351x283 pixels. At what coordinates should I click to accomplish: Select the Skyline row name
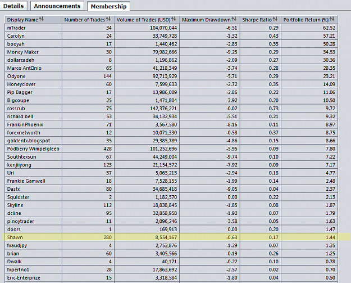click(x=15, y=205)
